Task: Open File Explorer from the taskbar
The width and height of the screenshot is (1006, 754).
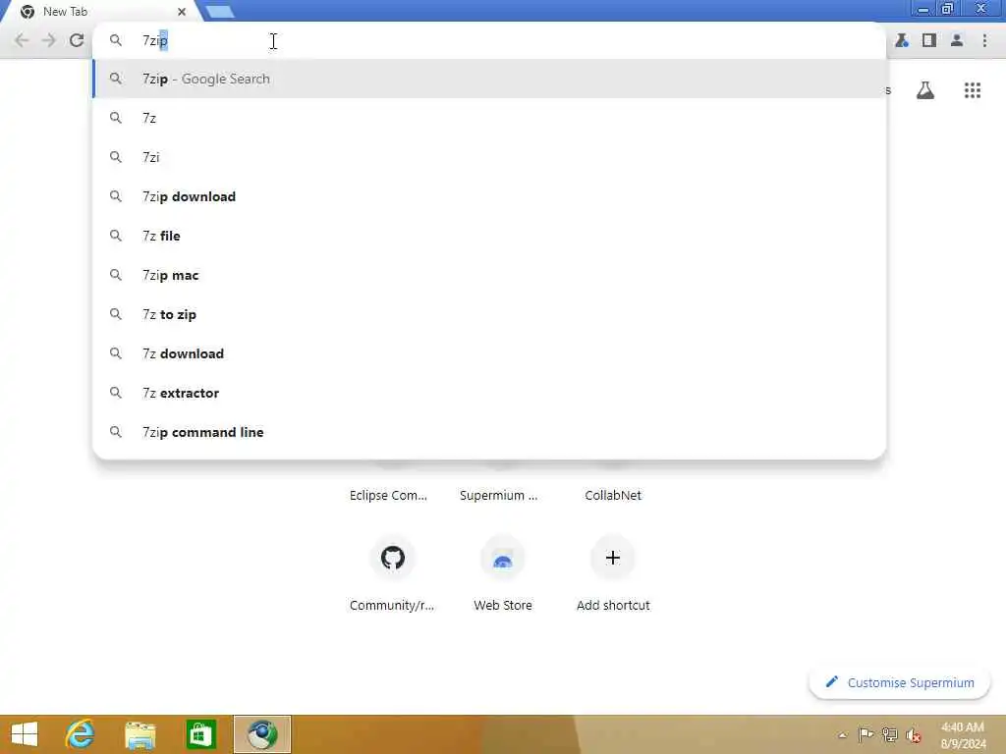Action: [140, 734]
